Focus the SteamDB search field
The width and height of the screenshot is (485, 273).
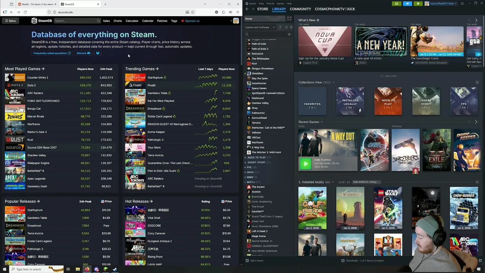[77, 21]
